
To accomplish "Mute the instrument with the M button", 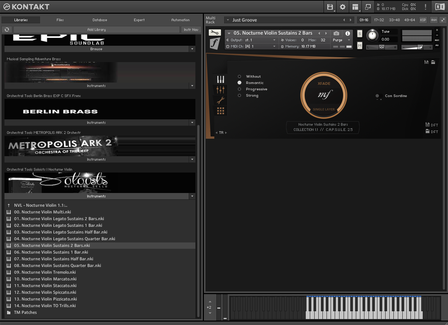I will (360, 45).
